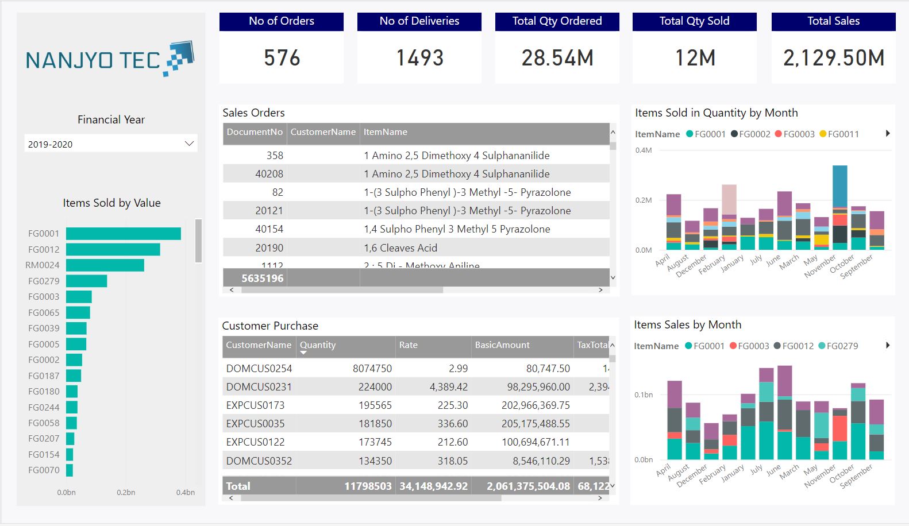Select row 1,6 Cleaves Acid in Sales Orders

click(x=416, y=247)
